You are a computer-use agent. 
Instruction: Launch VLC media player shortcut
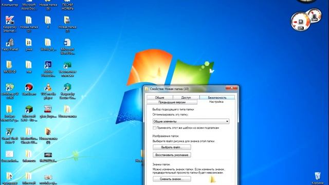[x=48, y=91]
